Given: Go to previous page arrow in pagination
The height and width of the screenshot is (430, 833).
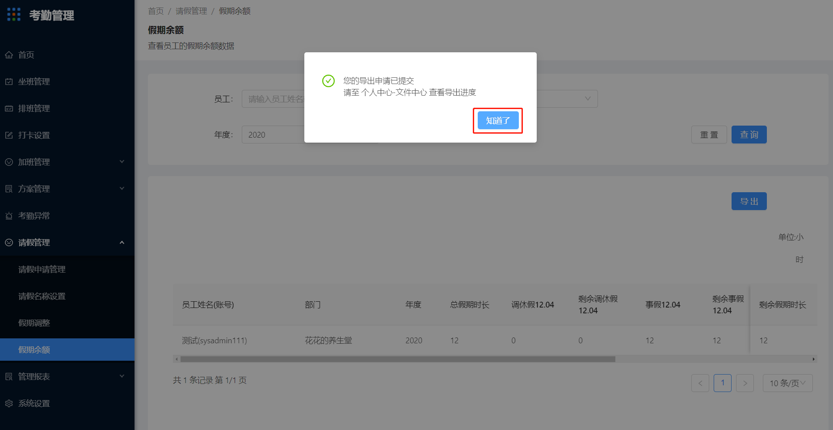Looking at the screenshot, I should [x=700, y=383].
